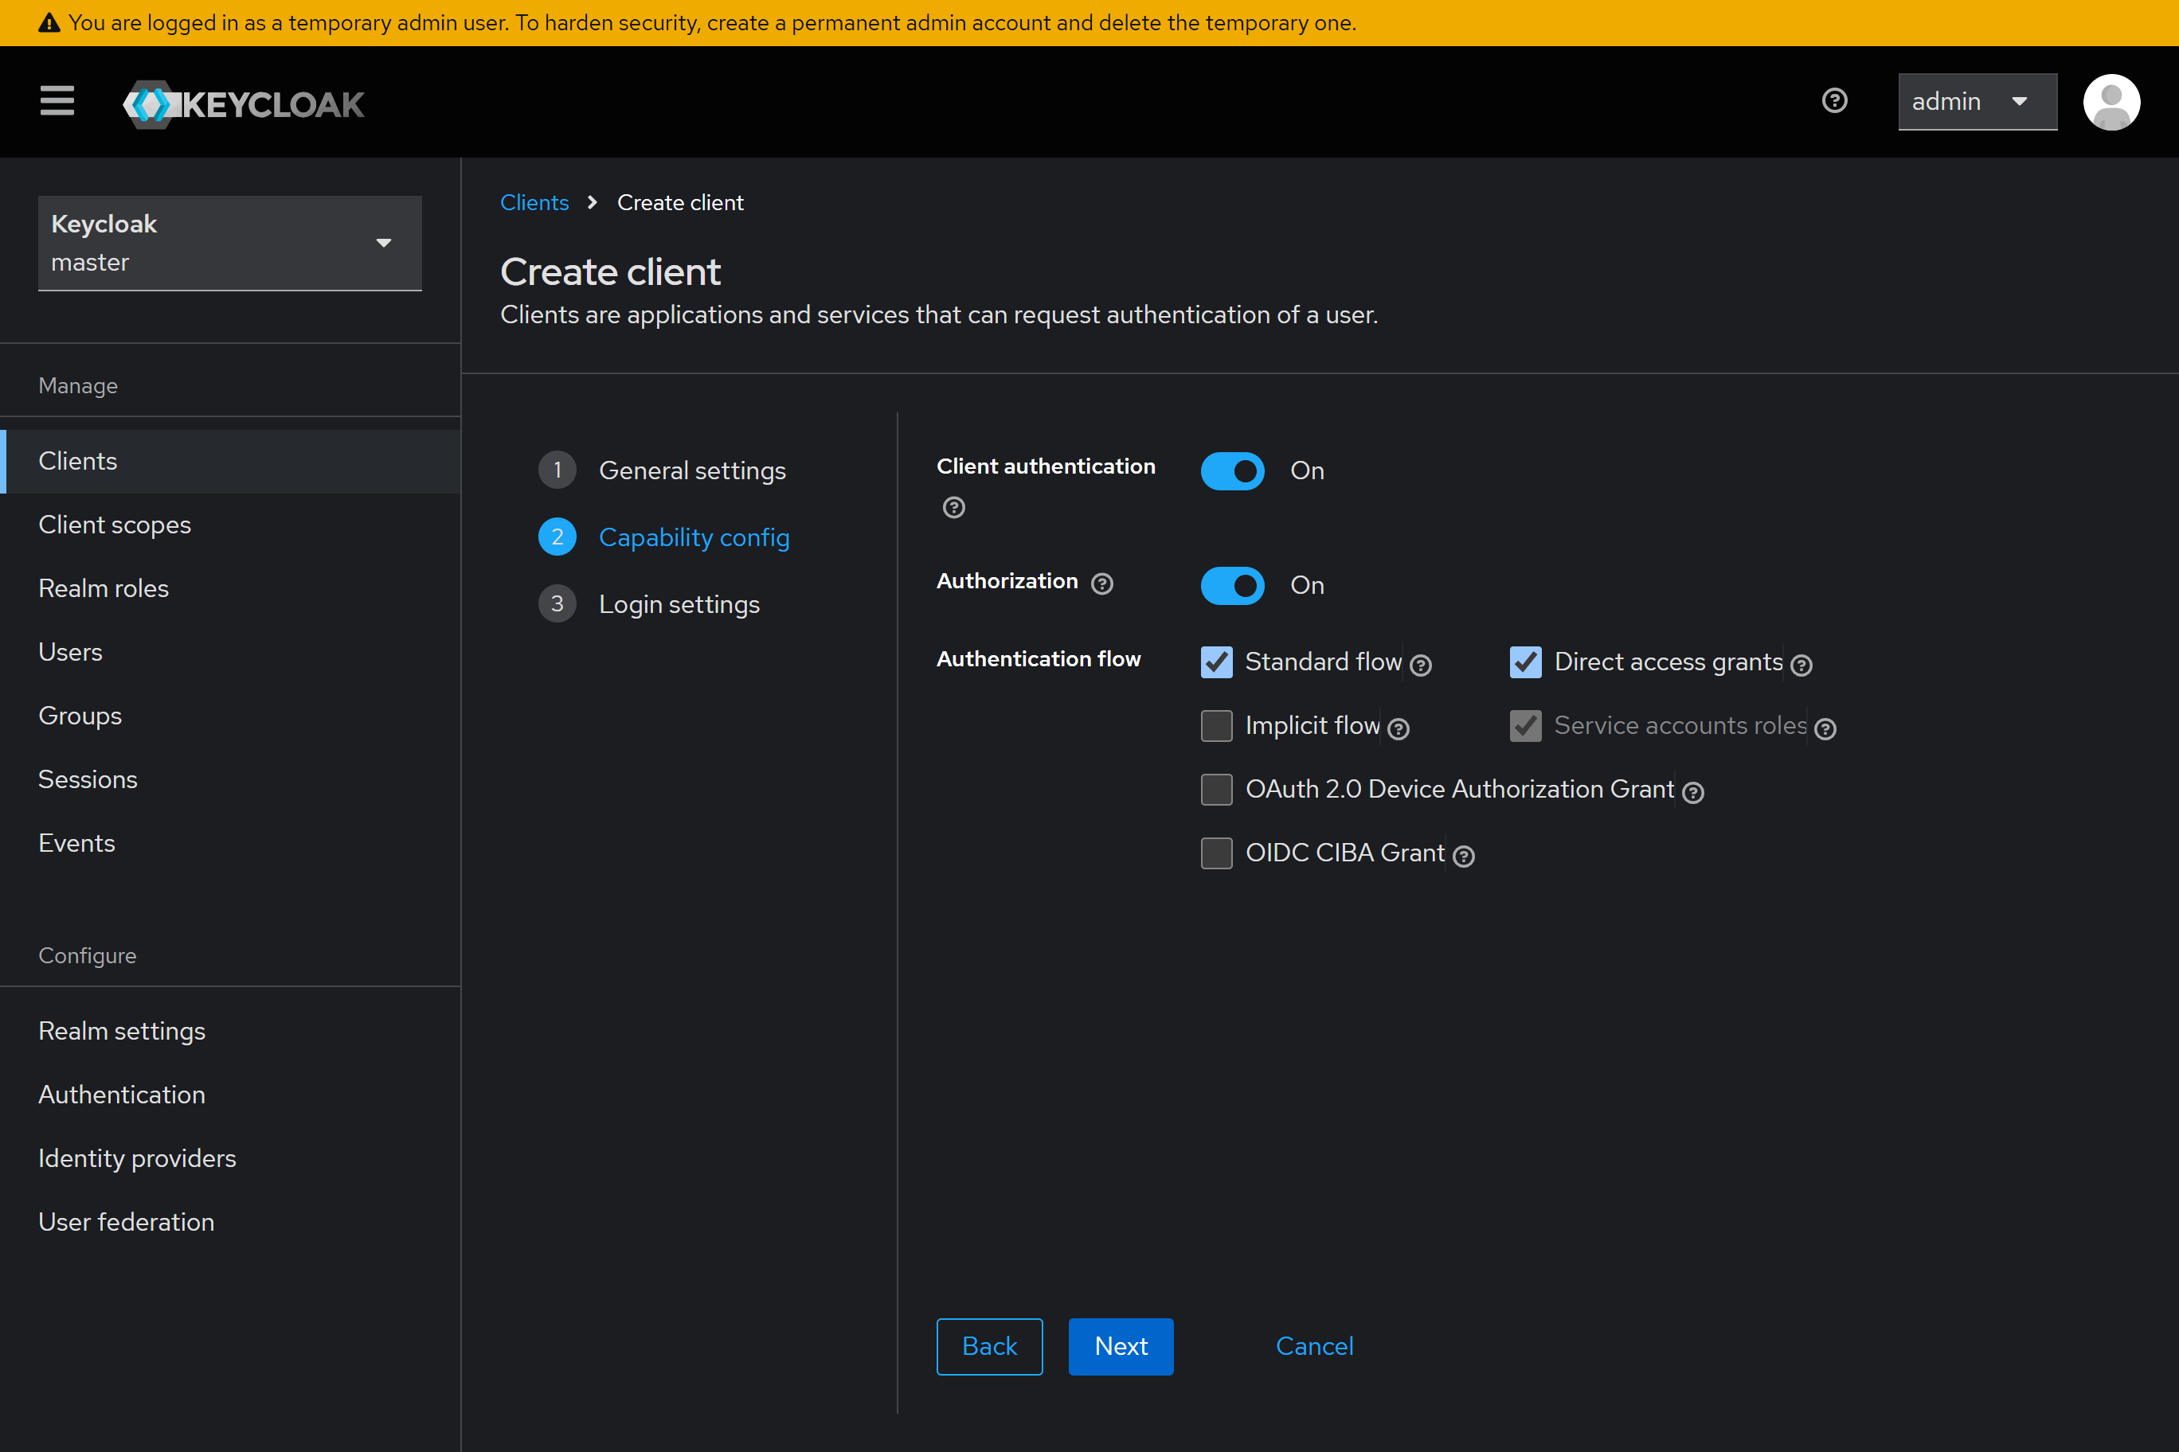2179x1452 pixels.
Task: Open the hamburger navigation menu
Action: (57, 100)
